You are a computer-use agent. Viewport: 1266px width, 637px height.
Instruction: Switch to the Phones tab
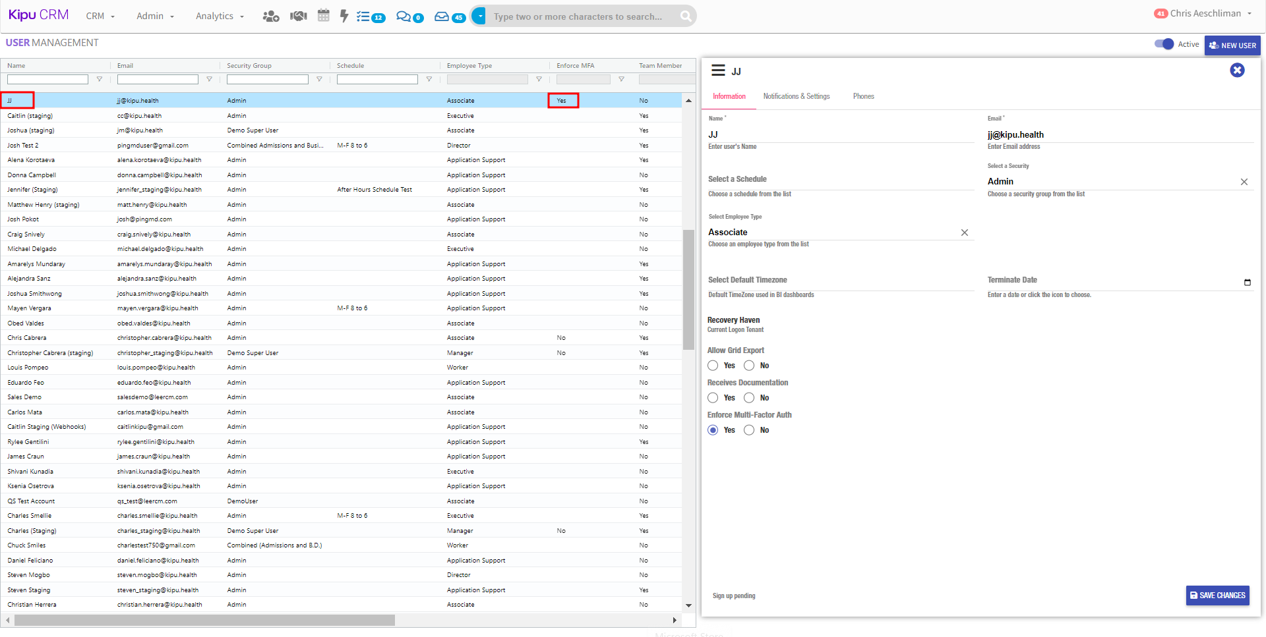(863, 96)
